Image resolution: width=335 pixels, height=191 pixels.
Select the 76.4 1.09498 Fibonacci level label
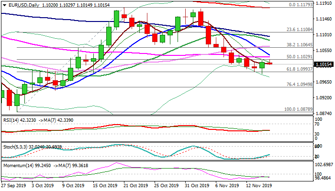point(300,85)
